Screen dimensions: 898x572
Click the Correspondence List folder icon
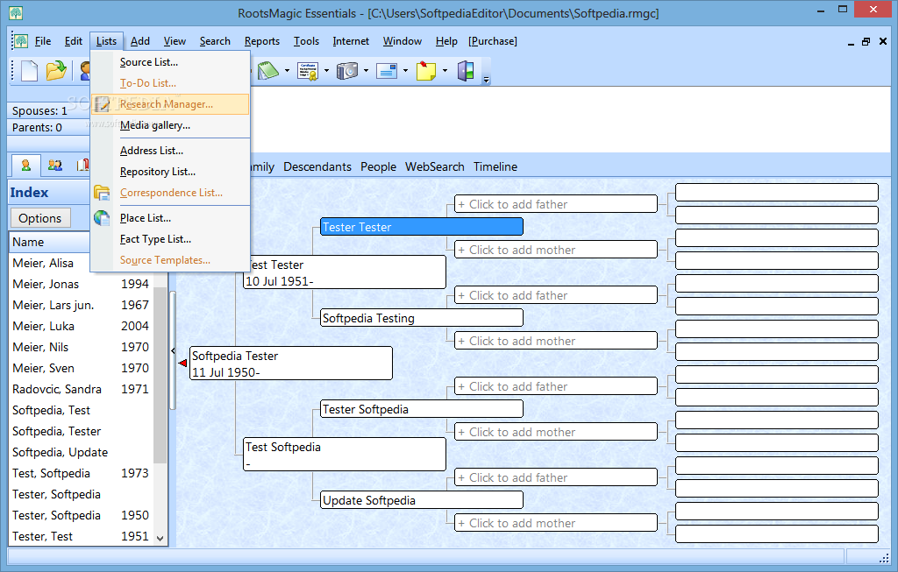102,193
